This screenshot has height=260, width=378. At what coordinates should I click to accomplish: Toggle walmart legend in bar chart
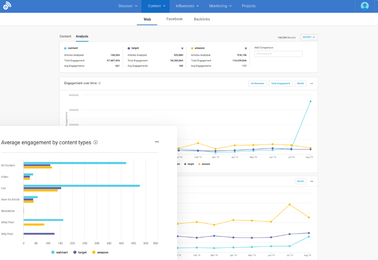tap(59, 252)
